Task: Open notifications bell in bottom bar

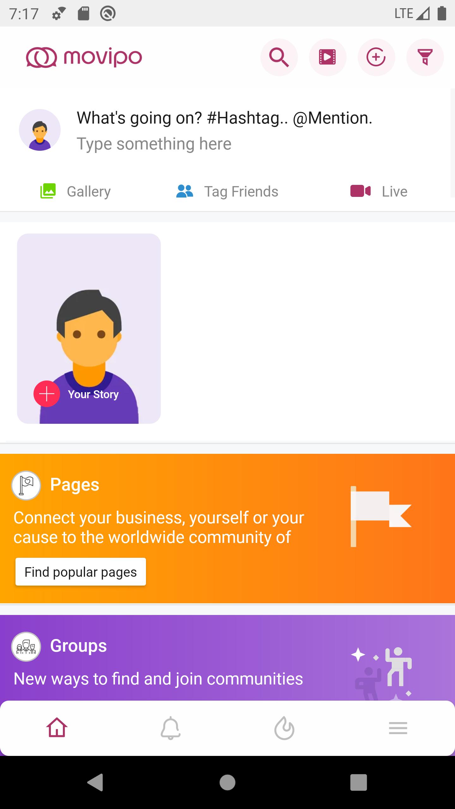Action: click(171, 728)
